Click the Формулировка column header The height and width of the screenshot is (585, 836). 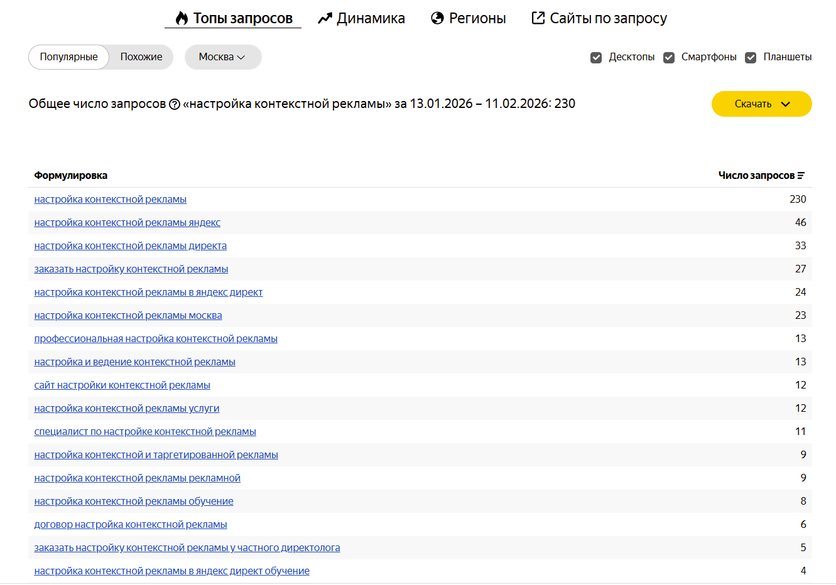point(70,175)
